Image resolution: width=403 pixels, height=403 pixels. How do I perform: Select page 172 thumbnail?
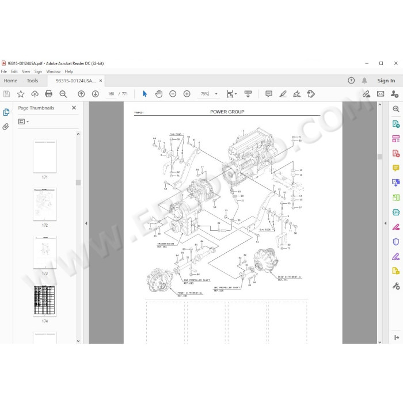pos(45,204)
